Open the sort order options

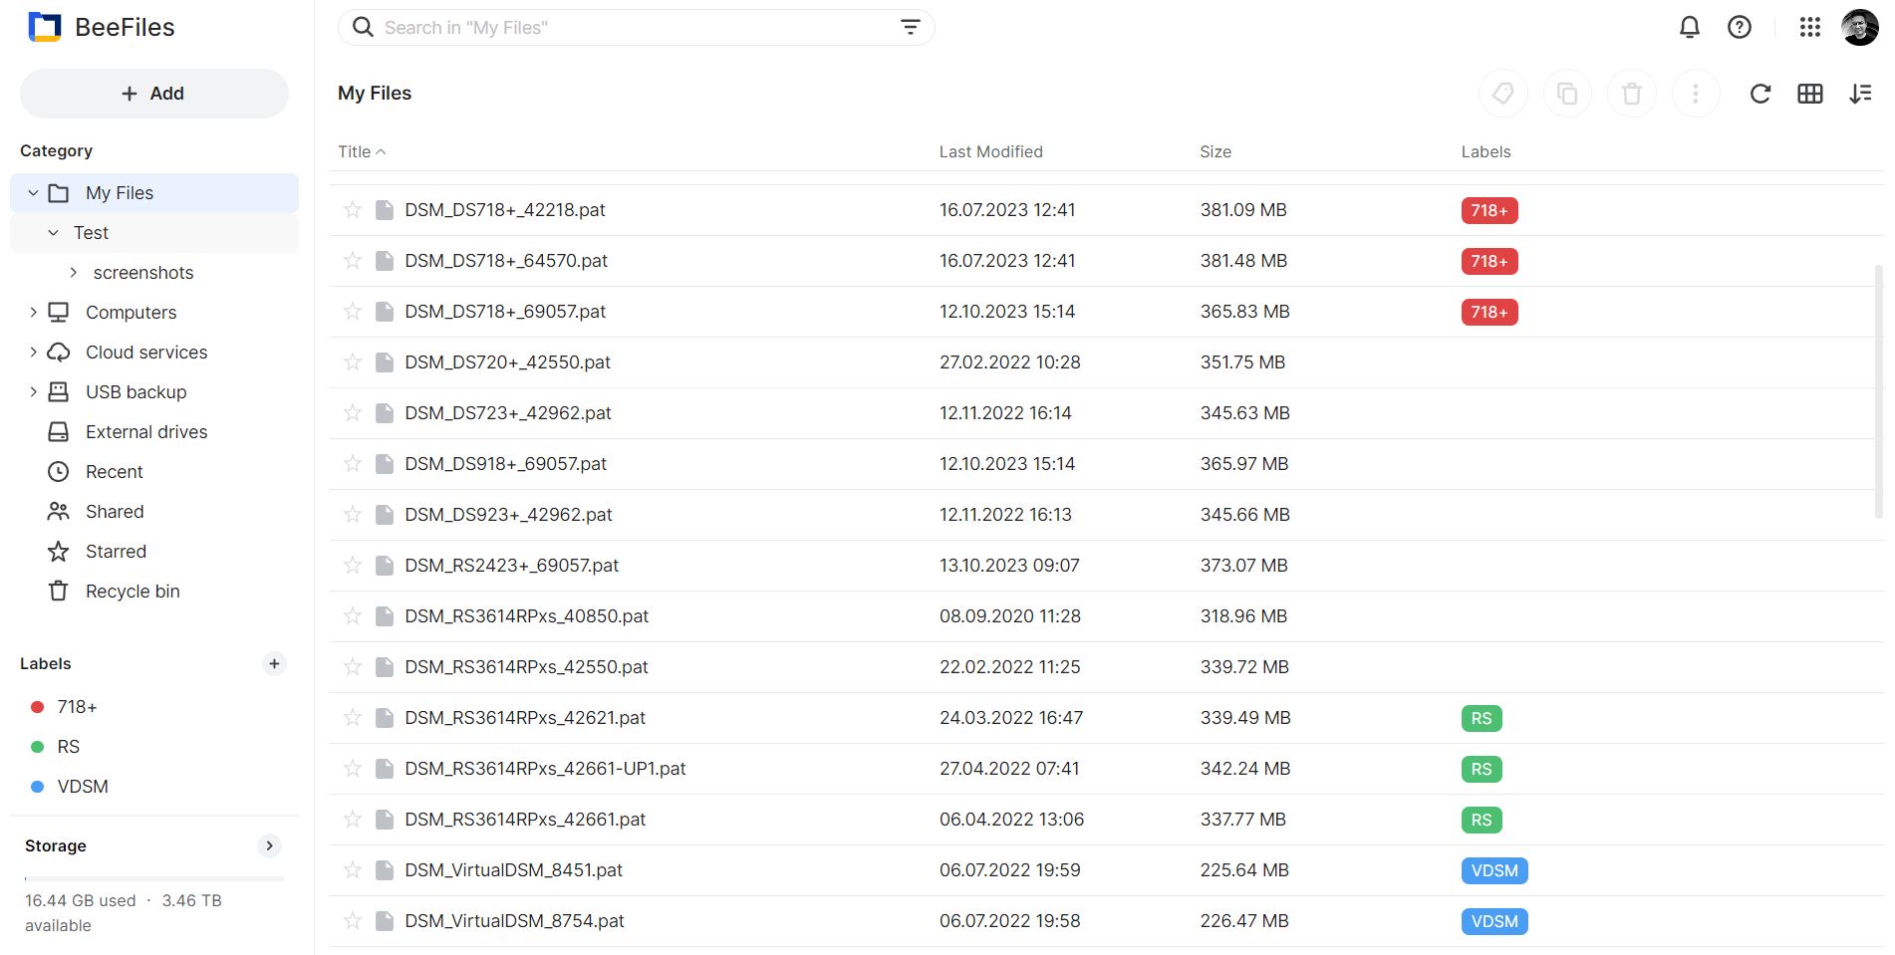point(1859,94)
